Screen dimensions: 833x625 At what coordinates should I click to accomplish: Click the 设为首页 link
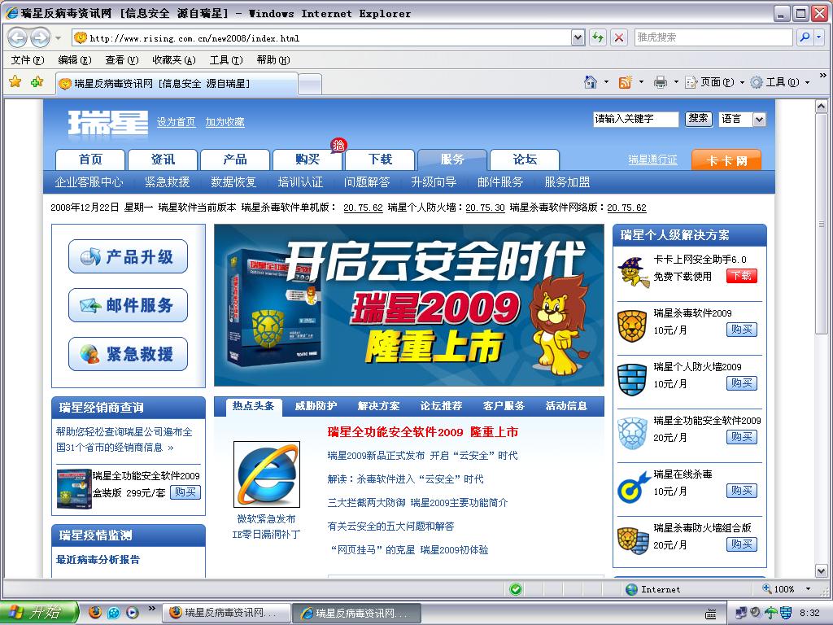pyautogui.click(x=176, y=122)
